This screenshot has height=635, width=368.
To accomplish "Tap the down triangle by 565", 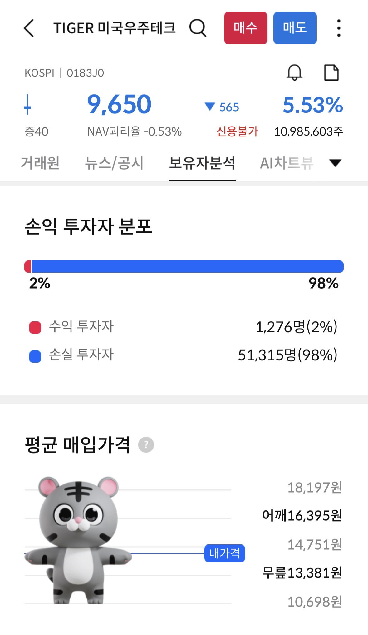I will pos(209,107).
